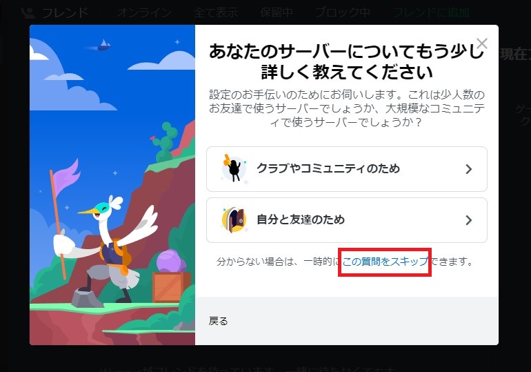Close the server setup dialog with X

[481, 43]
